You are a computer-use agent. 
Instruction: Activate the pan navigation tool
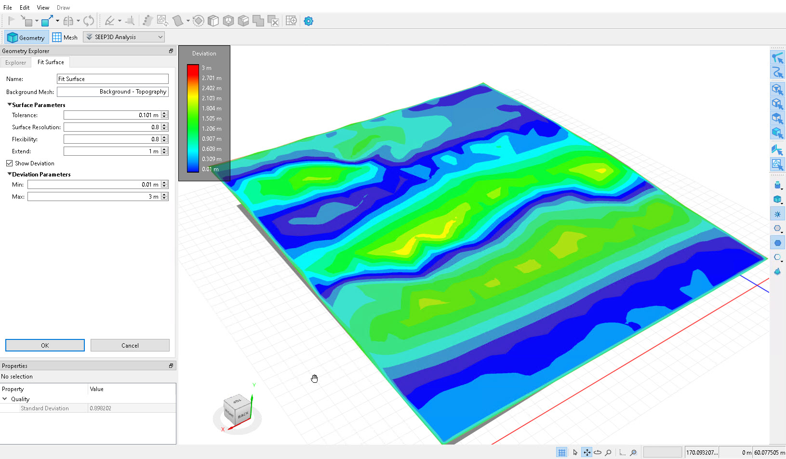587,452
